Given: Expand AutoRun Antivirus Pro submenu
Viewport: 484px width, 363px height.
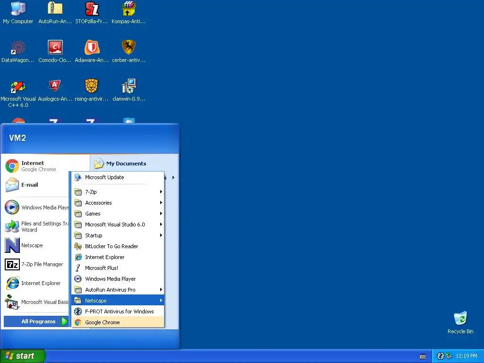Looking at the screenshot, I should point(118,290).
